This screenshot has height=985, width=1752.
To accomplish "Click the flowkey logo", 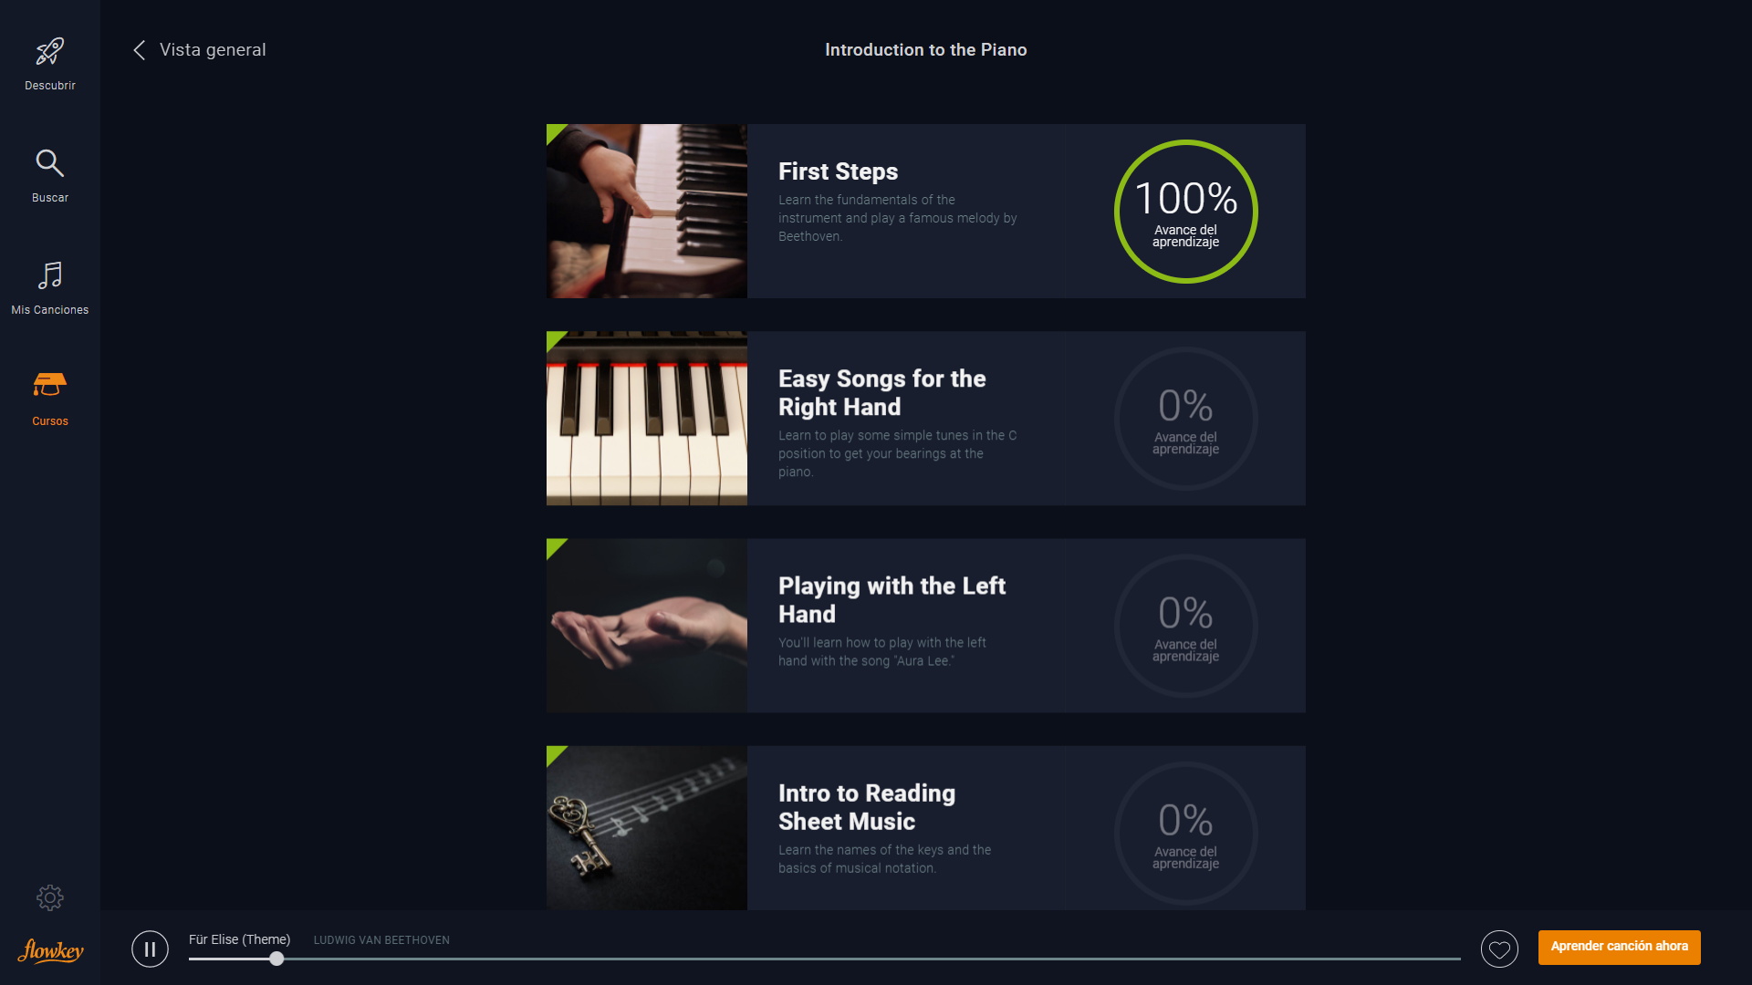I will (x=50, y=950).
